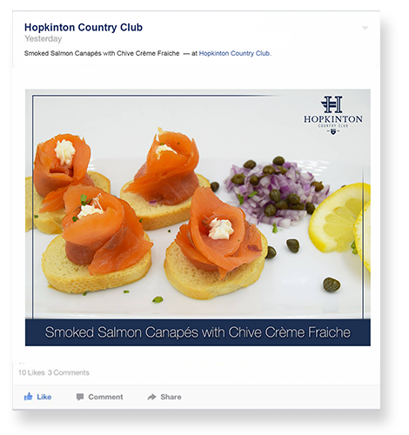
Task: Click the Share arrow icon
Action: coord(151,397)
